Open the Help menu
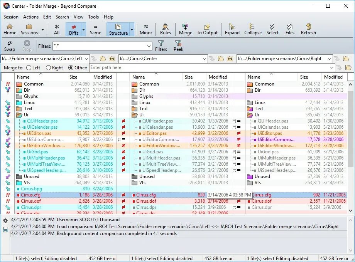 click(x=108, y=17)
